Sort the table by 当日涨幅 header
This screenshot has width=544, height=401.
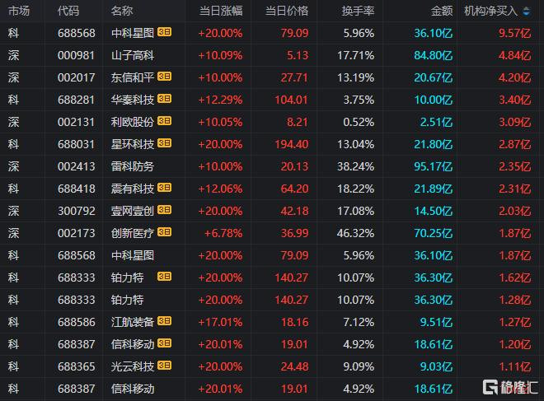(221, 12)
